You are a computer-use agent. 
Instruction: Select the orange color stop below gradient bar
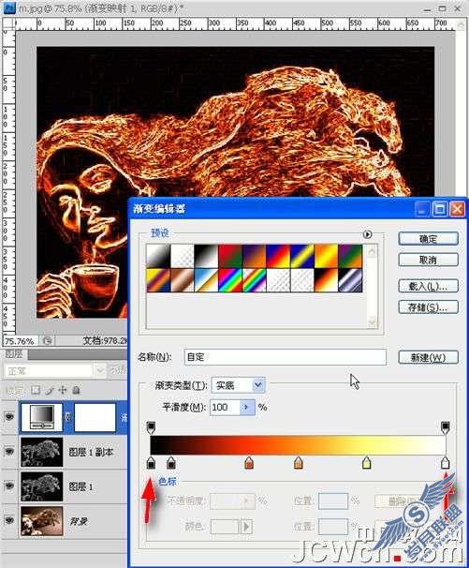[x=299, y=463]
